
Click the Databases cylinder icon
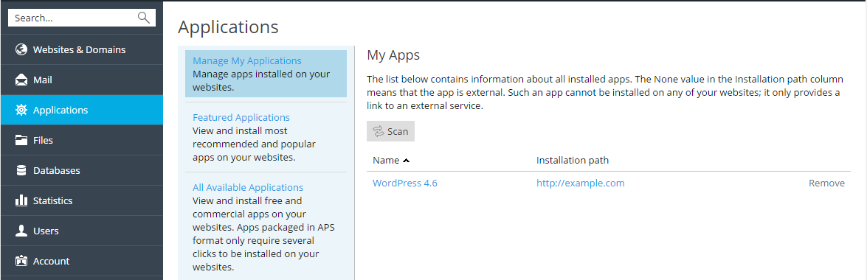click(x=21, y=171)
